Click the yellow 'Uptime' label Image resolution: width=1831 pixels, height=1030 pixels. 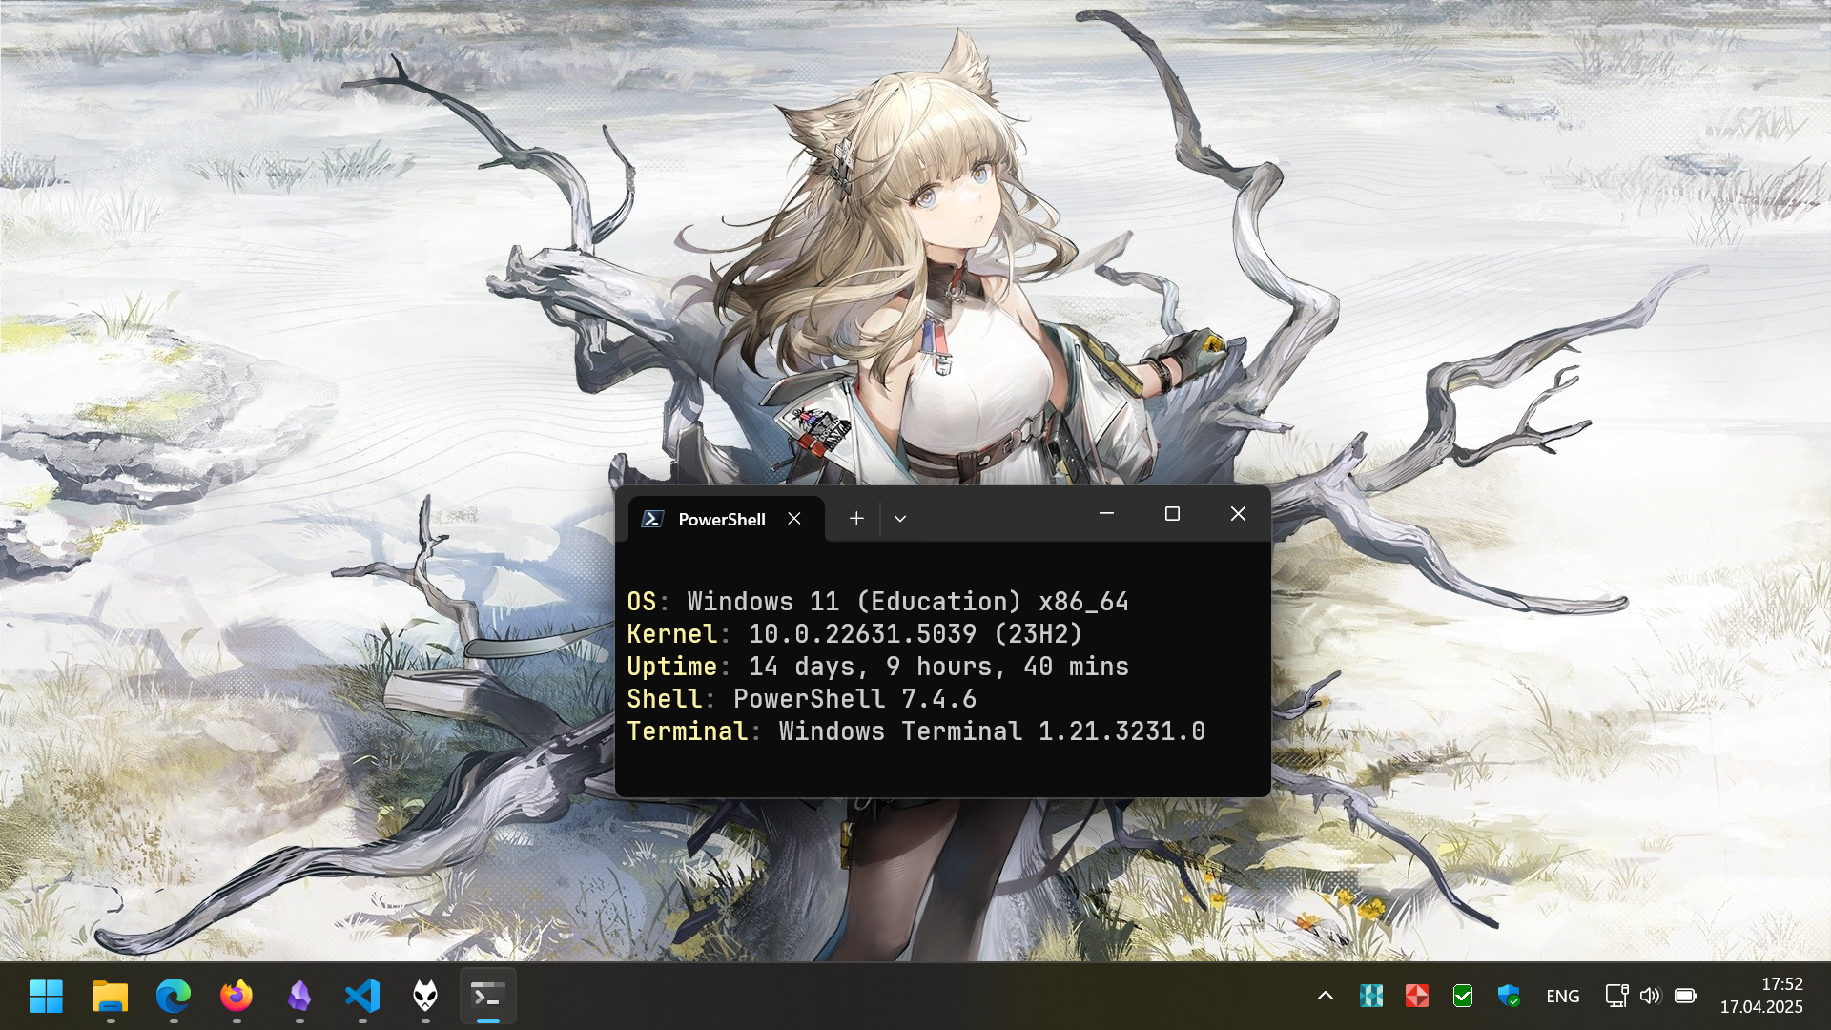point(672,667)
